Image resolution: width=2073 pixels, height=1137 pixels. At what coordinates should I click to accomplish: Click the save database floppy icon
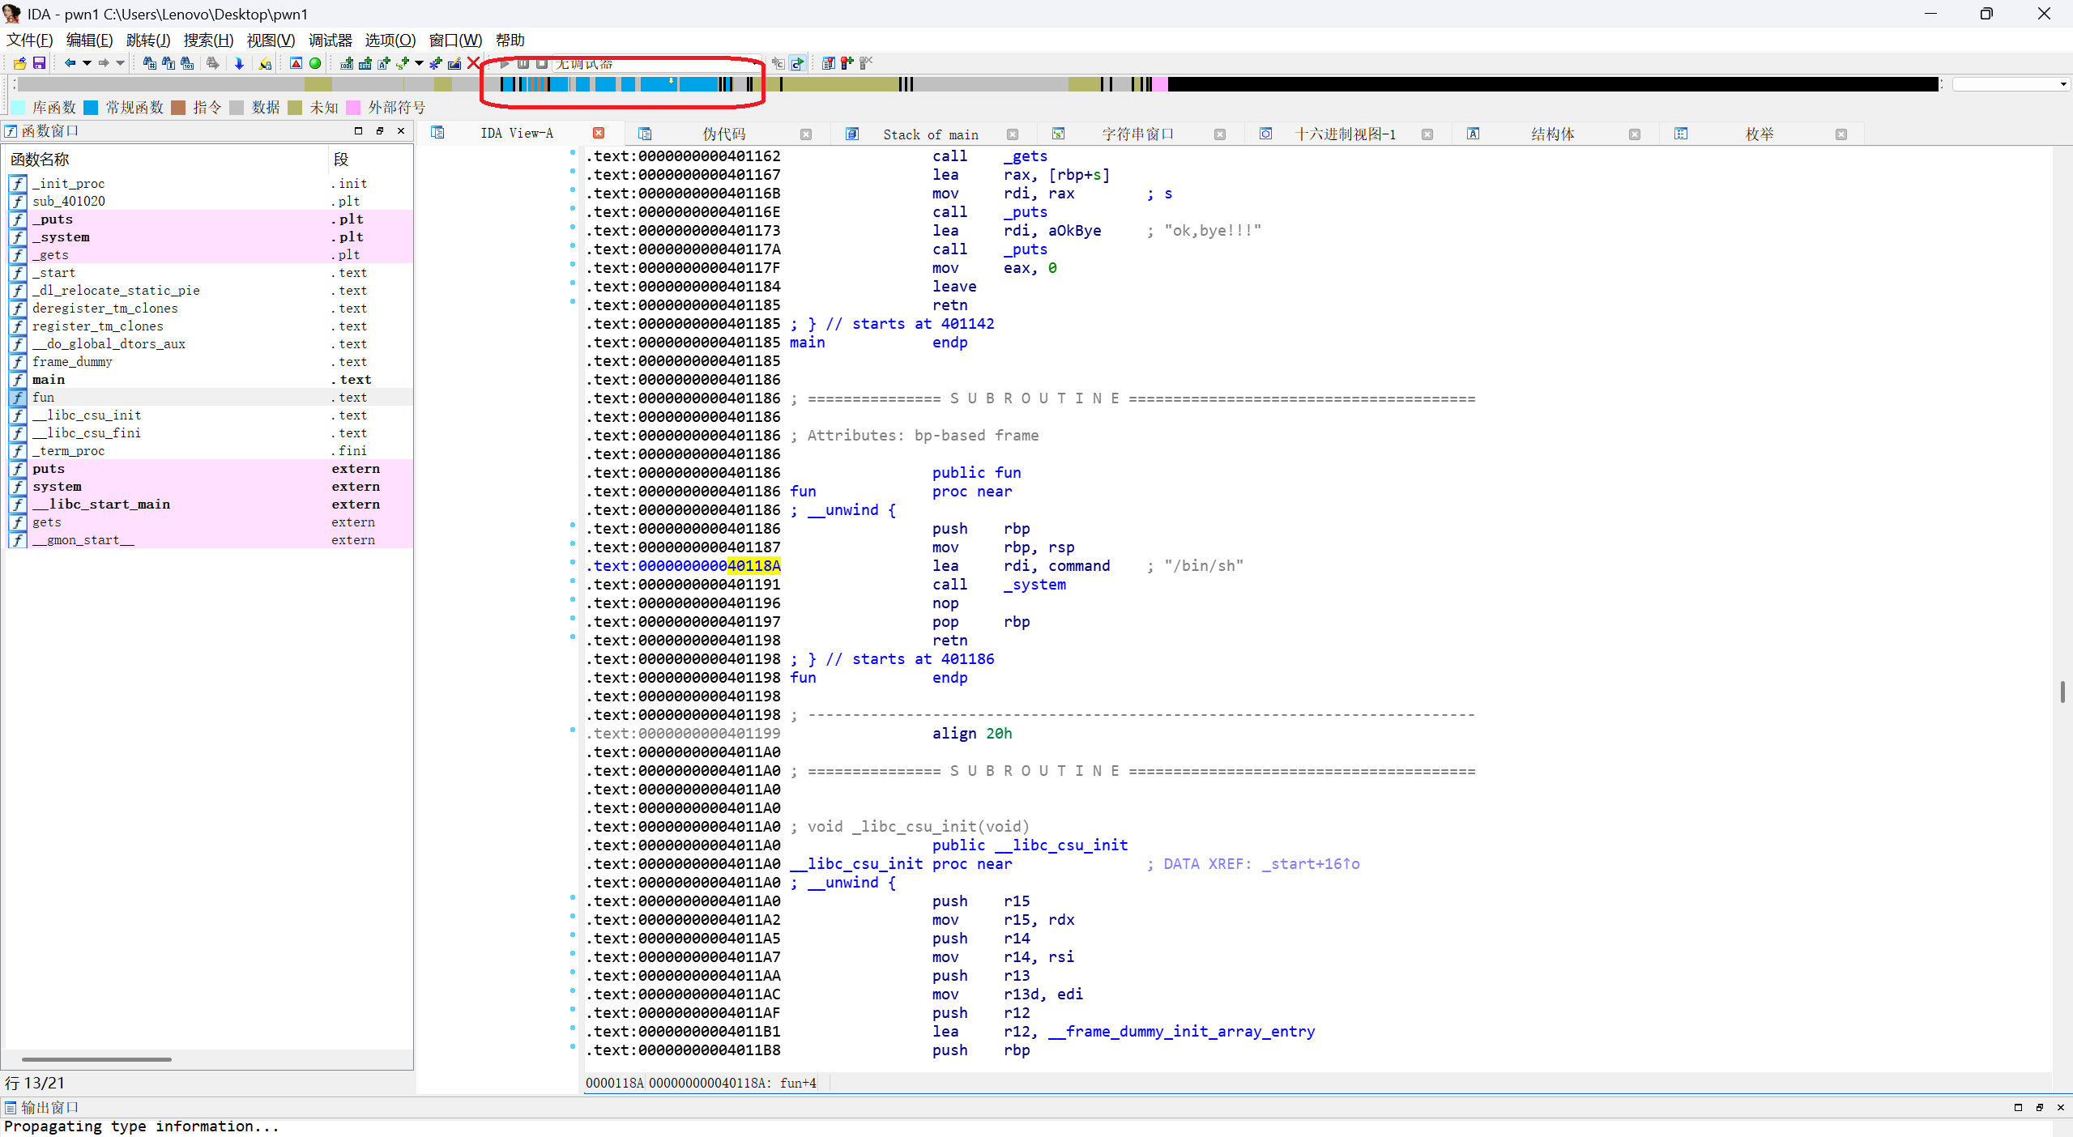tap(39, 63)
